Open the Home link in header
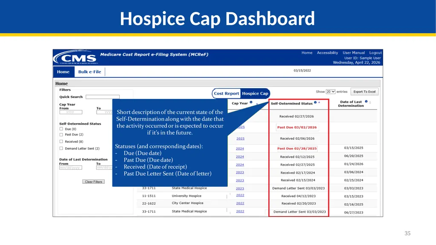 307,52
